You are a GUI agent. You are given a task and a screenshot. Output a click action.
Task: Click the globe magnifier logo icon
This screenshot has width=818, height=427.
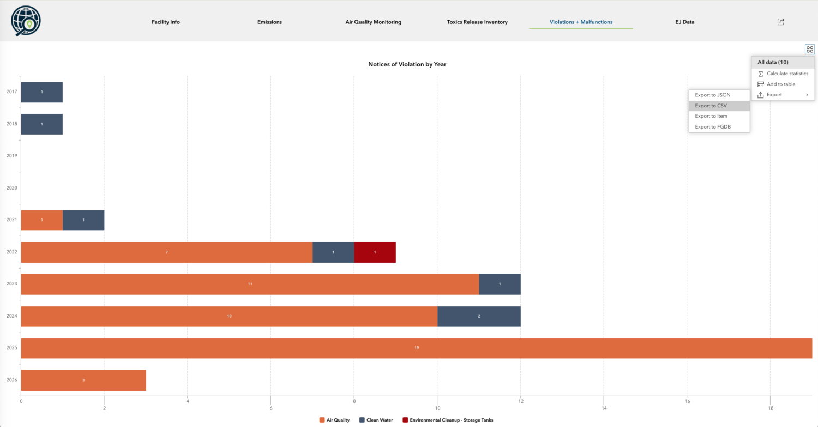[x=26, y=21]
